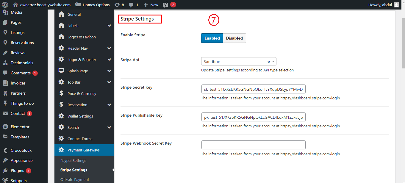Open the Payment Gateways tab
This screenshot has width=405, height=183.
[x=84, y=150]
